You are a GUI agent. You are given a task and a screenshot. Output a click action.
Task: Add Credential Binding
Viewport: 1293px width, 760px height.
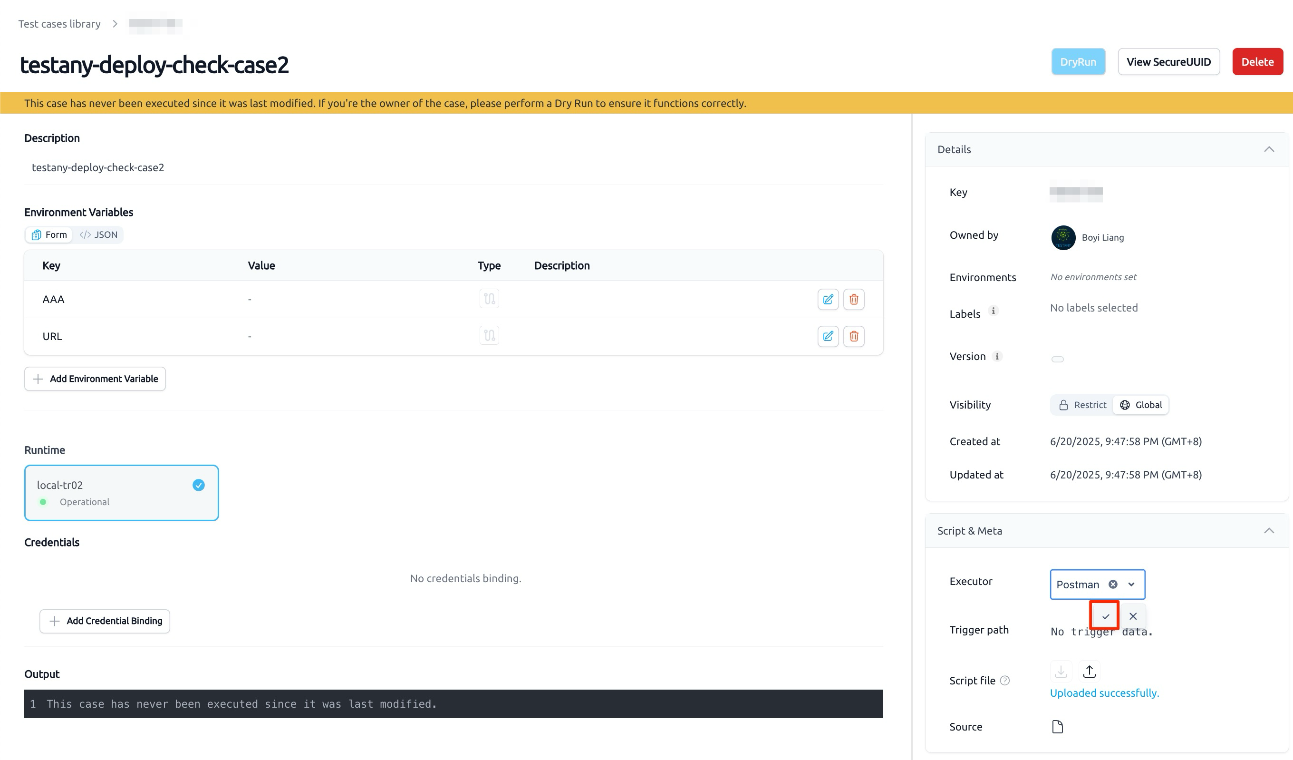[105, 621]
